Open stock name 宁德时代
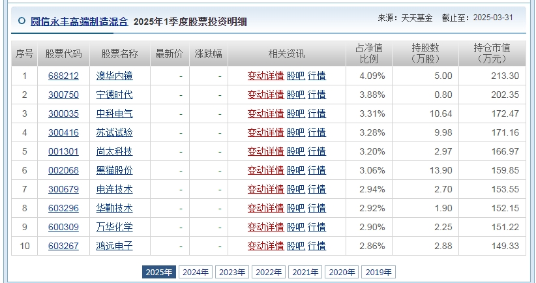 (115, 95)
